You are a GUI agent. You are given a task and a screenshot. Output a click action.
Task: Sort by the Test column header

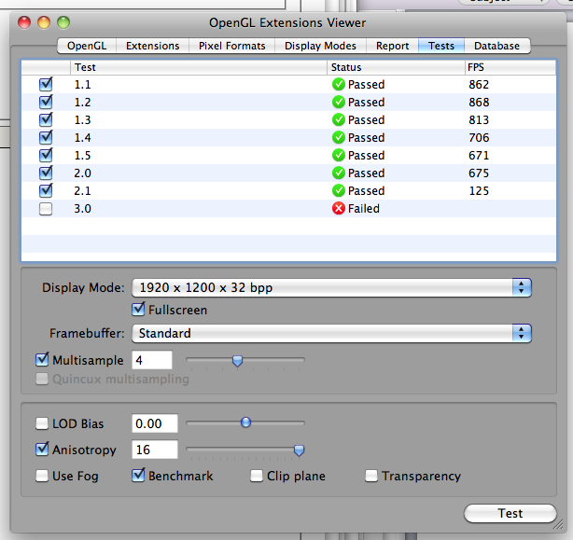tap(199, 67)
